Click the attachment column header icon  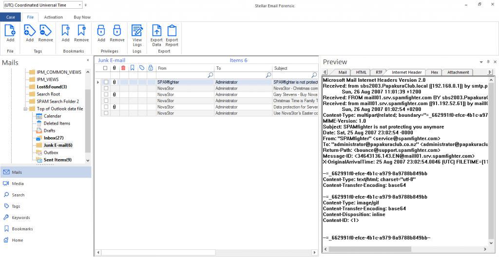[x=115, y=68]
